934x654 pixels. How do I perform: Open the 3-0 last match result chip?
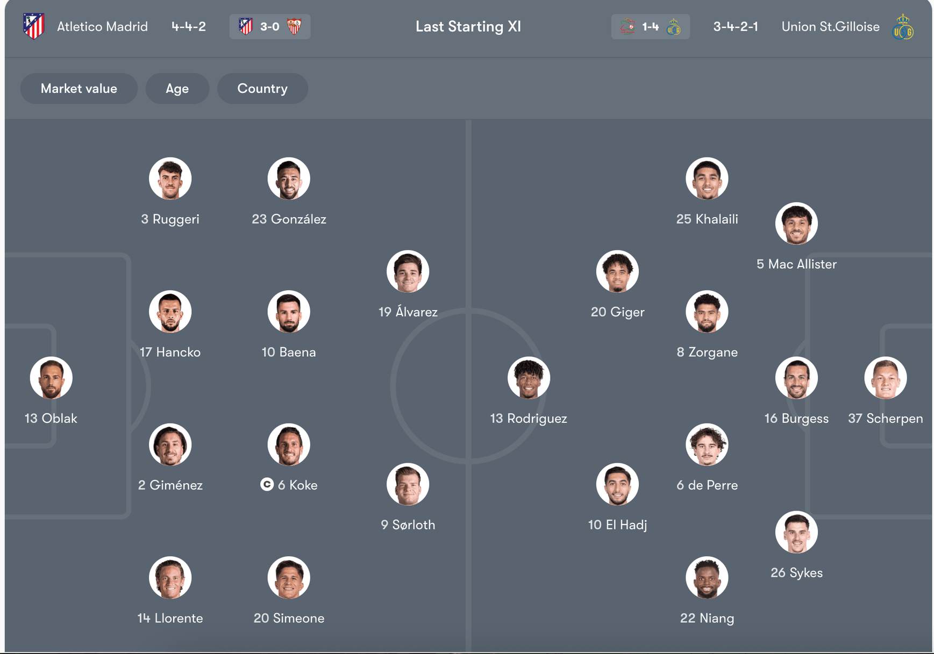tap(270, 26)
